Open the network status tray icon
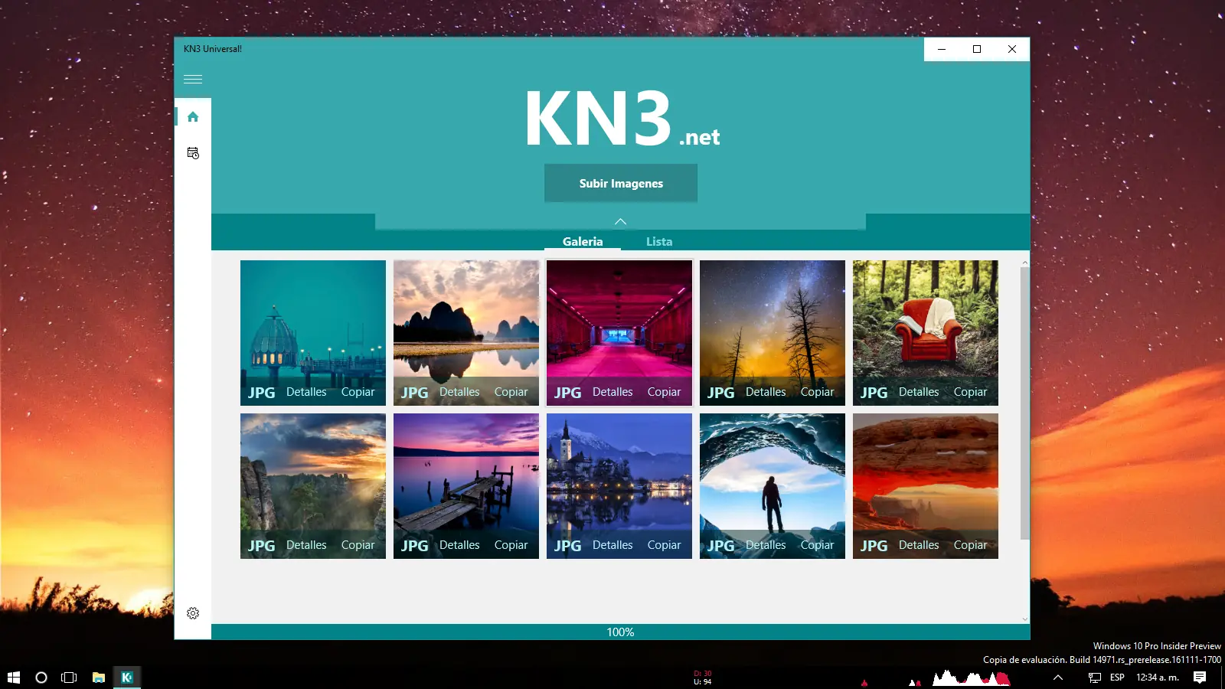Viewport: 1225px width, 689px height. click(1095, 678)
